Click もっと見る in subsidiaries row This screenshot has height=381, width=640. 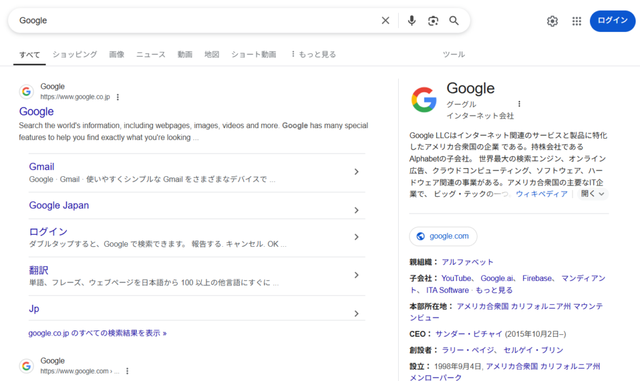[x=494, y=290]
